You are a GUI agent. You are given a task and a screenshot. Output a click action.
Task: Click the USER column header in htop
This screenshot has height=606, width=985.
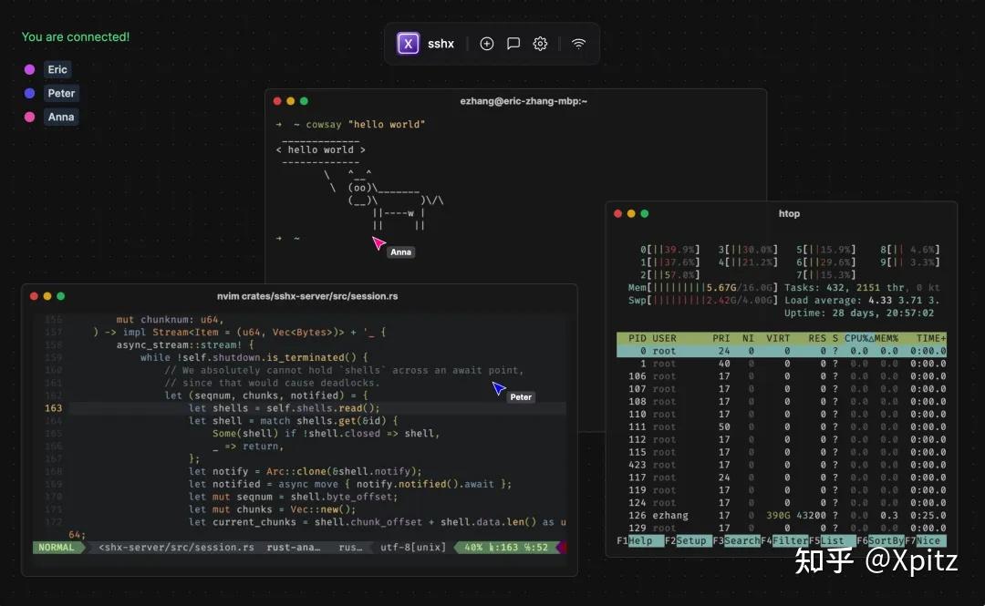tap(664, 338)
